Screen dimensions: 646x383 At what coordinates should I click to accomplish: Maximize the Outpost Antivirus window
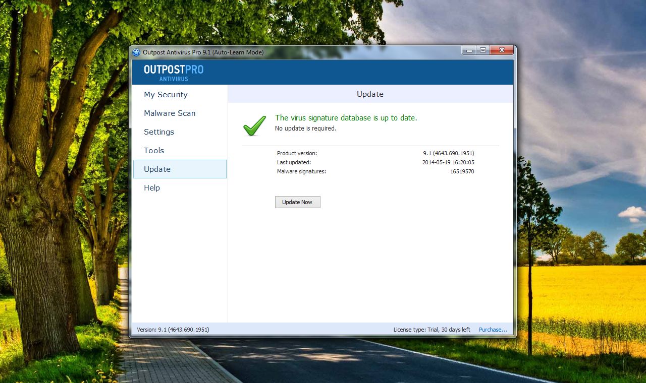tap(483, 50)
